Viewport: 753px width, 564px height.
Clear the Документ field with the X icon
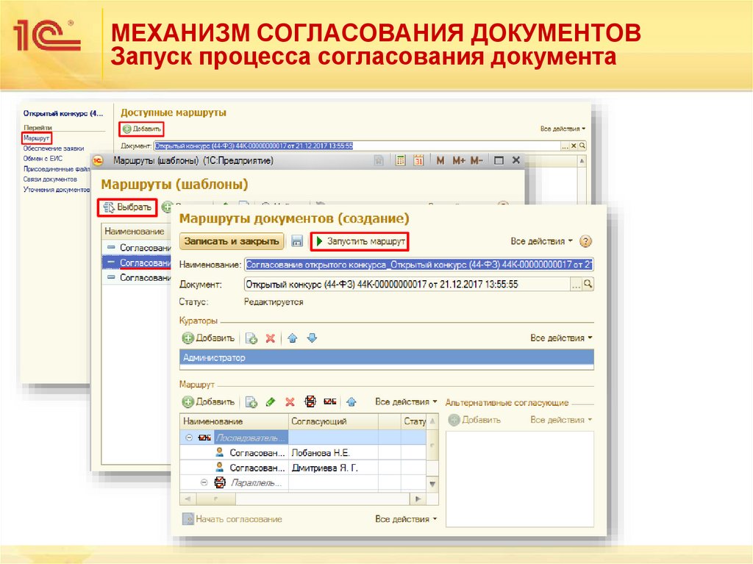coord(574,144)
